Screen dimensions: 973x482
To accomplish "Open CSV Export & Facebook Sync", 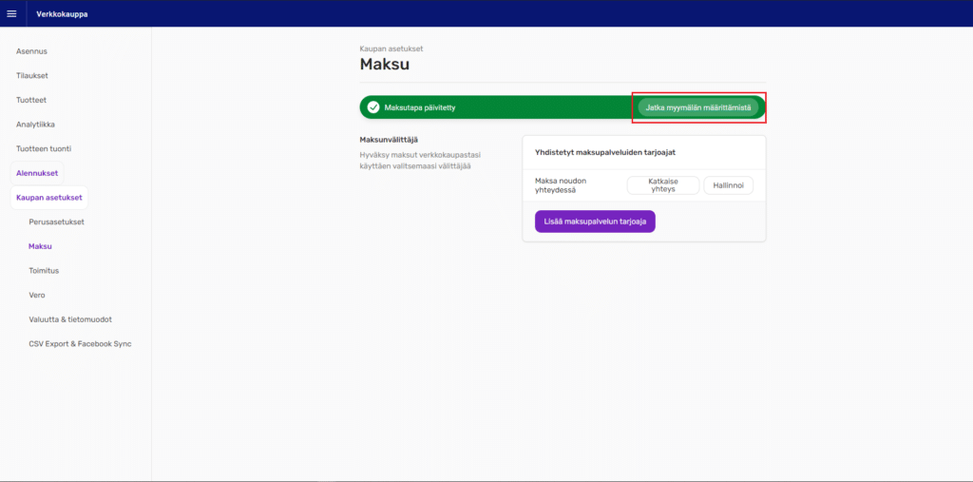I will tap(80, 343).
